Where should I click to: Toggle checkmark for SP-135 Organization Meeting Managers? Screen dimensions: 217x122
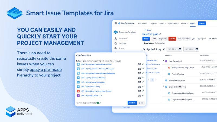(143, 69)
